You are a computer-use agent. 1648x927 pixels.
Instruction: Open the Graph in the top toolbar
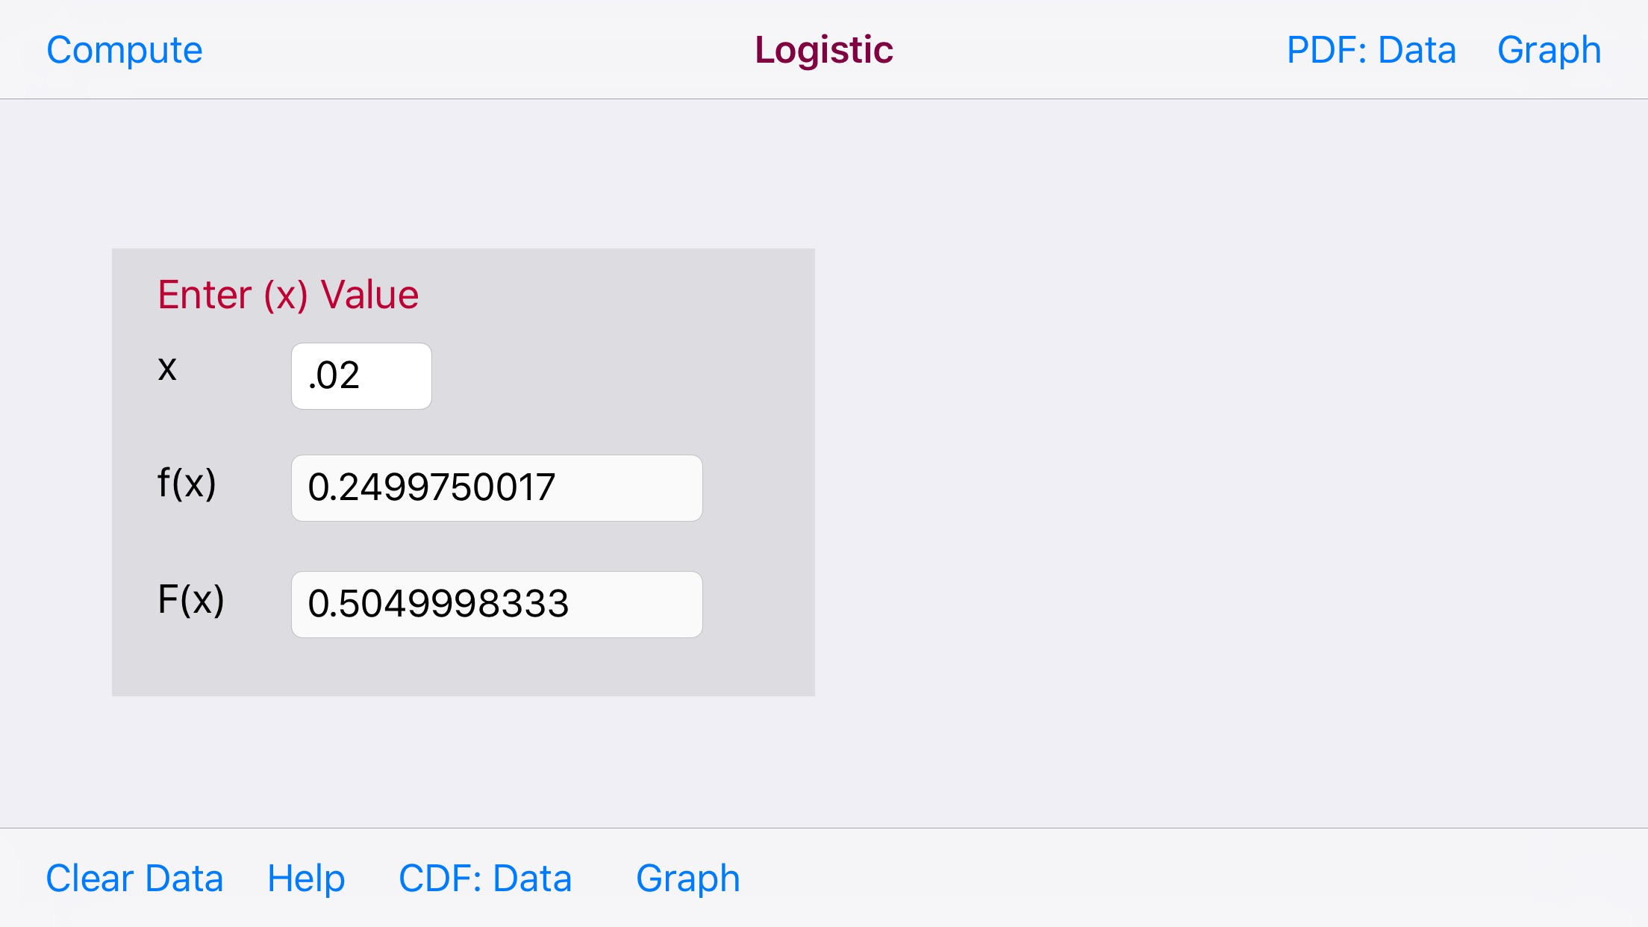click(x=1548, y=49)
